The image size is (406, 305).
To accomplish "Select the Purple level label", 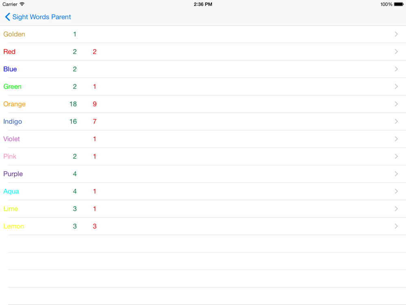I will point(13,174).
